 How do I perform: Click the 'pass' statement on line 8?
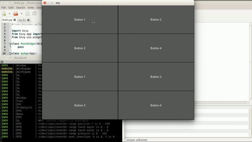(x=20, y=47)
